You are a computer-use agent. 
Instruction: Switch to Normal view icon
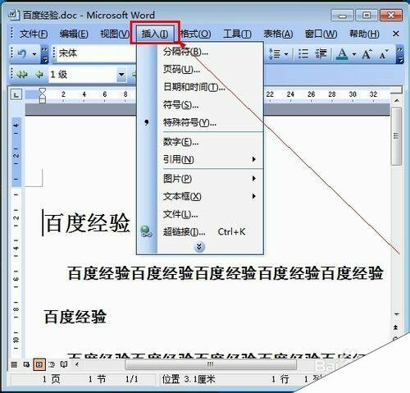pyautogui.click(x=14, y=364)
